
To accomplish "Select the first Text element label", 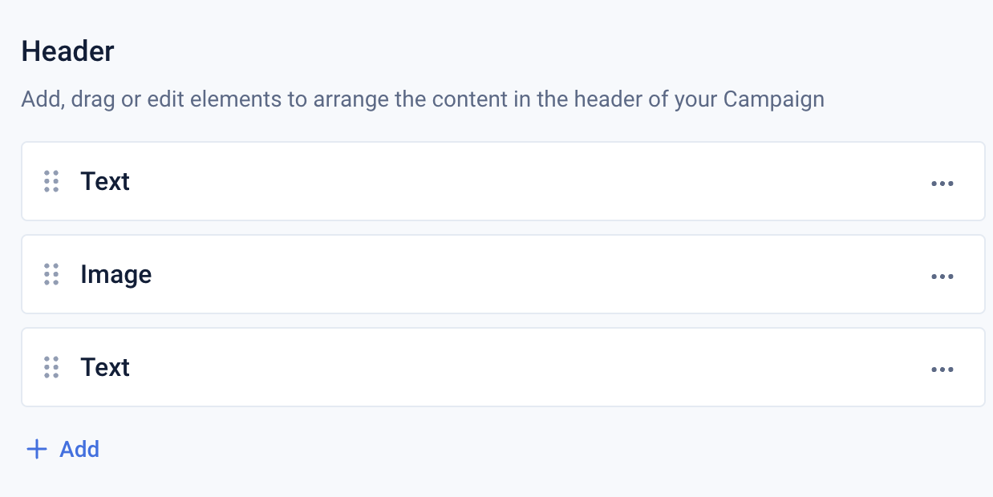I will pos(105,181).
